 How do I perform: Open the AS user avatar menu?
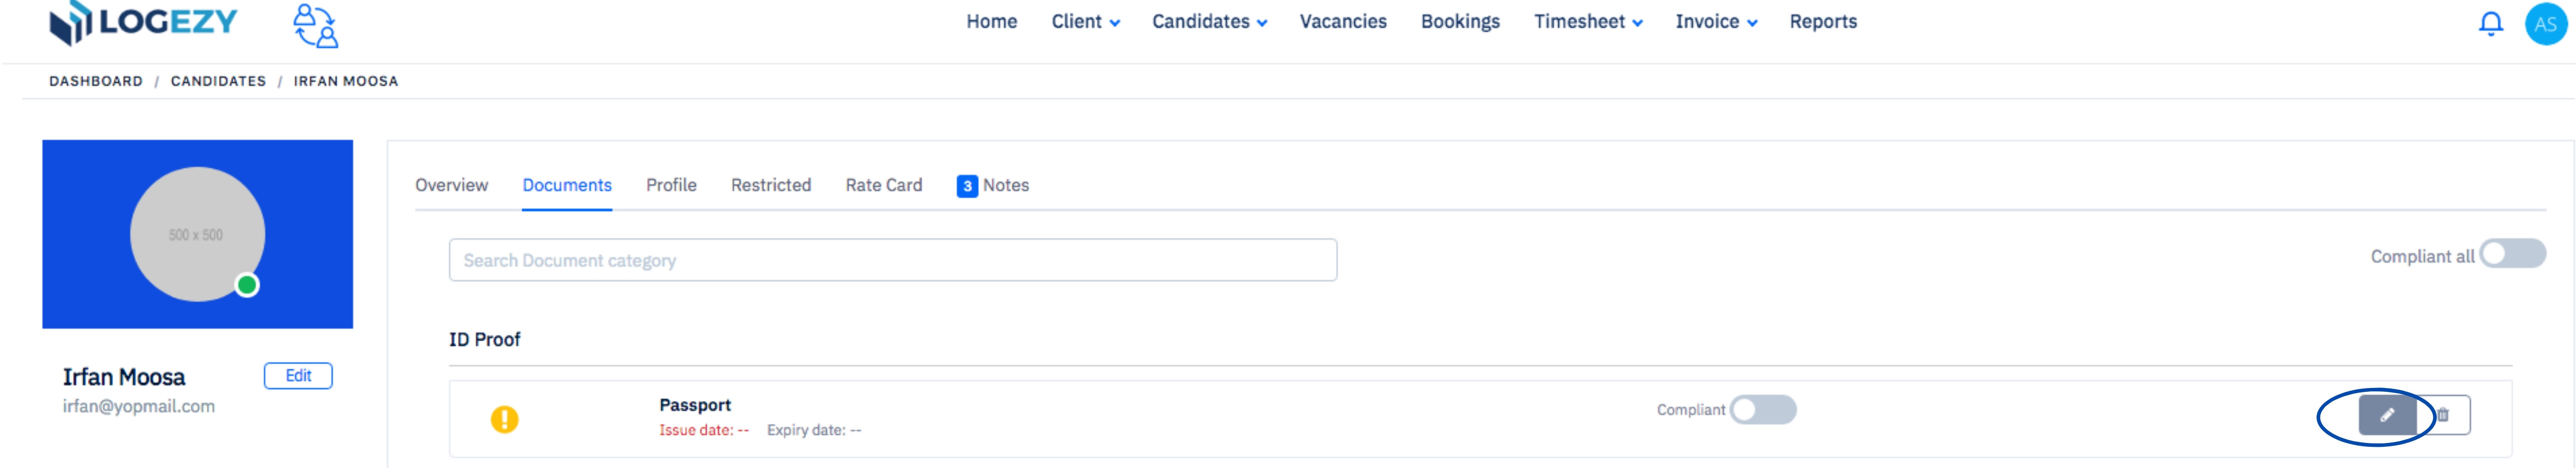point(2545,24)
